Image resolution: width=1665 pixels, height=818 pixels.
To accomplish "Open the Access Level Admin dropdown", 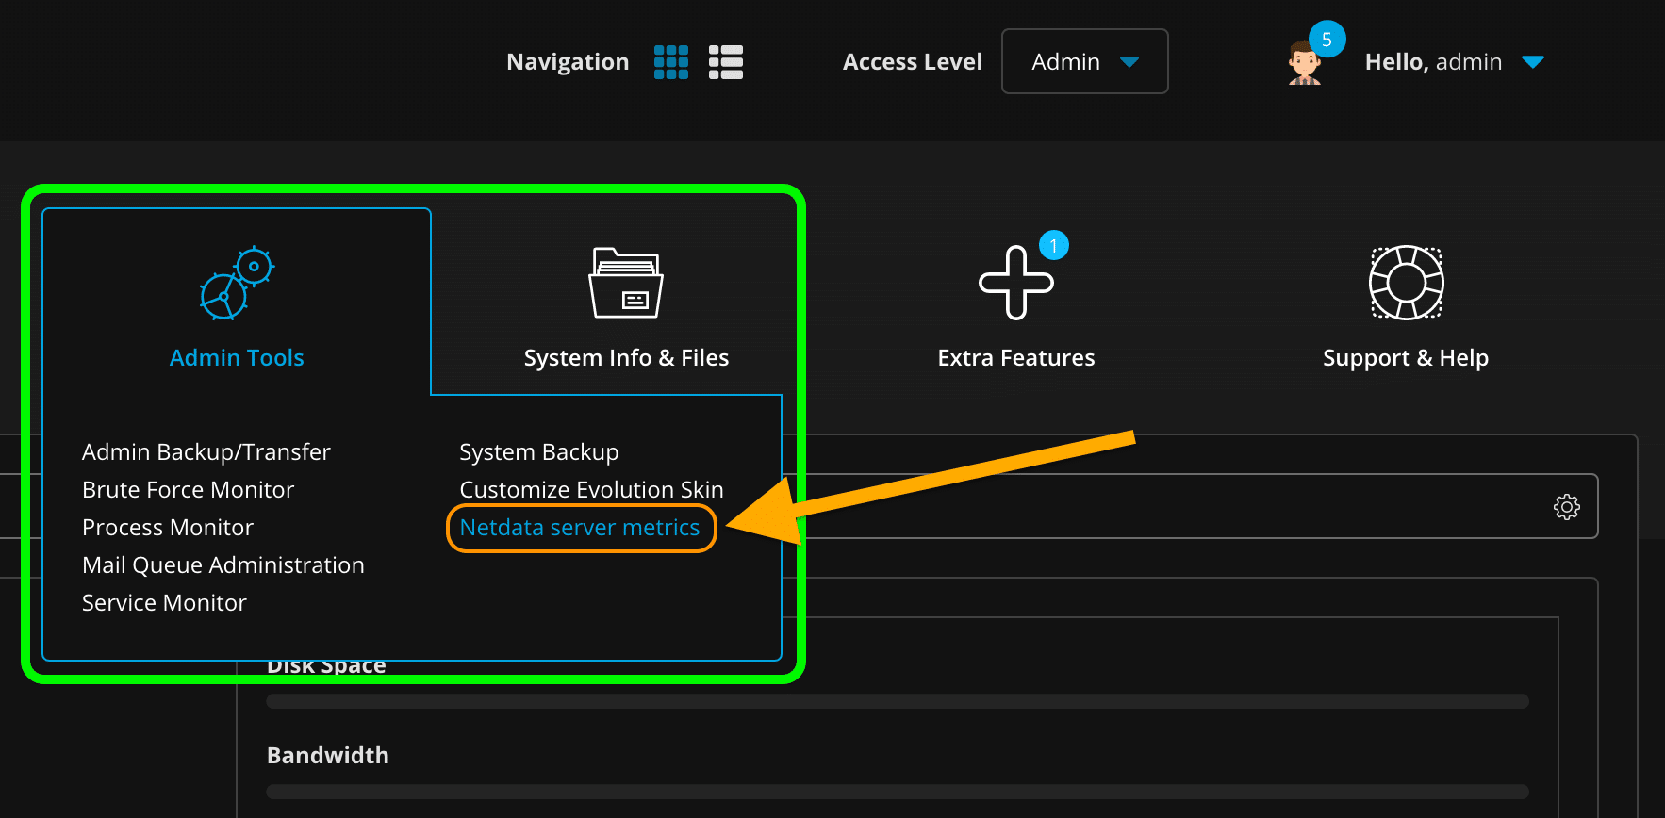I will 1084,61.
